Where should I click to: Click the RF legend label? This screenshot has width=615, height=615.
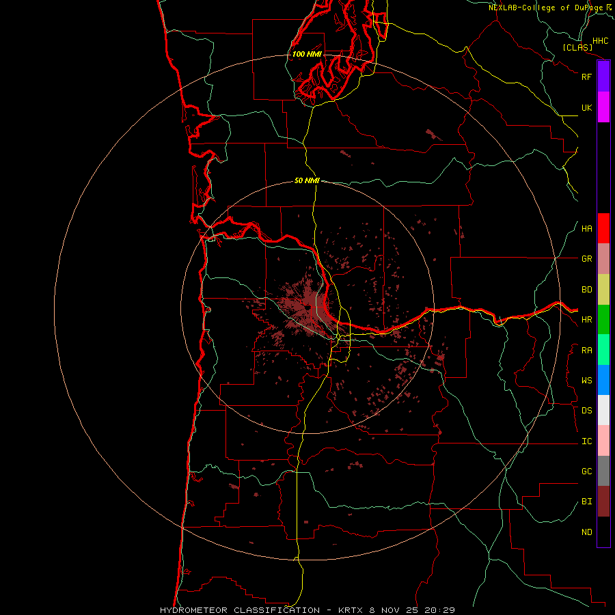coord(587,77)
